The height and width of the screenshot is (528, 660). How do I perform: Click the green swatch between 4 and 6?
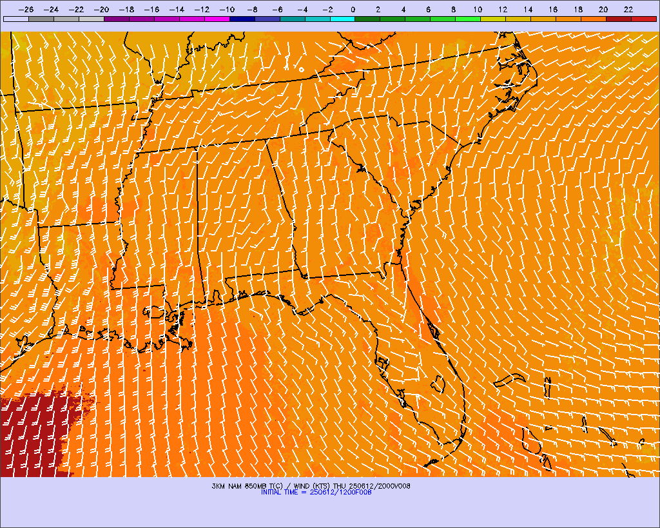pos(418,19)
